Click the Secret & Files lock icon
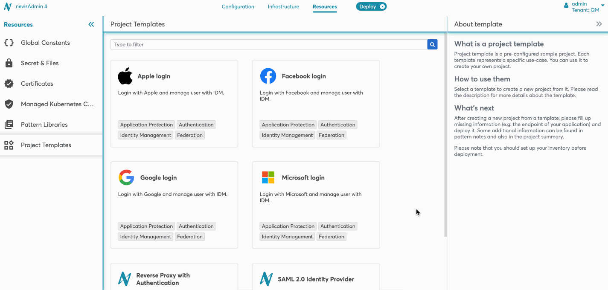 [x=9, y=63]
